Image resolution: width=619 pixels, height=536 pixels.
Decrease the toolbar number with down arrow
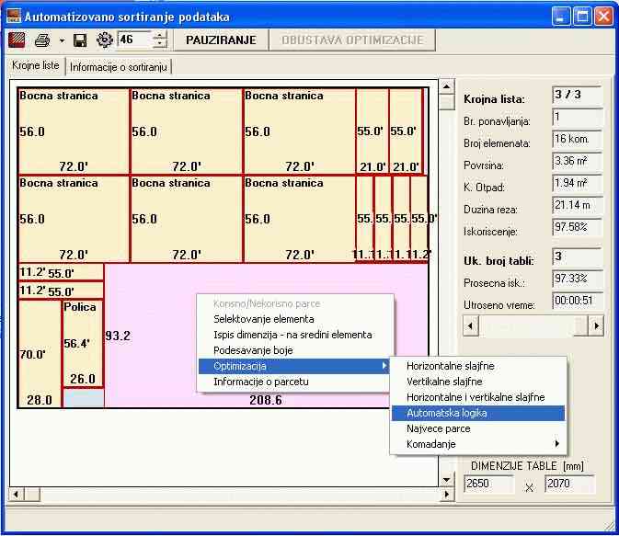pyautogui.click(x=160, y=45)
